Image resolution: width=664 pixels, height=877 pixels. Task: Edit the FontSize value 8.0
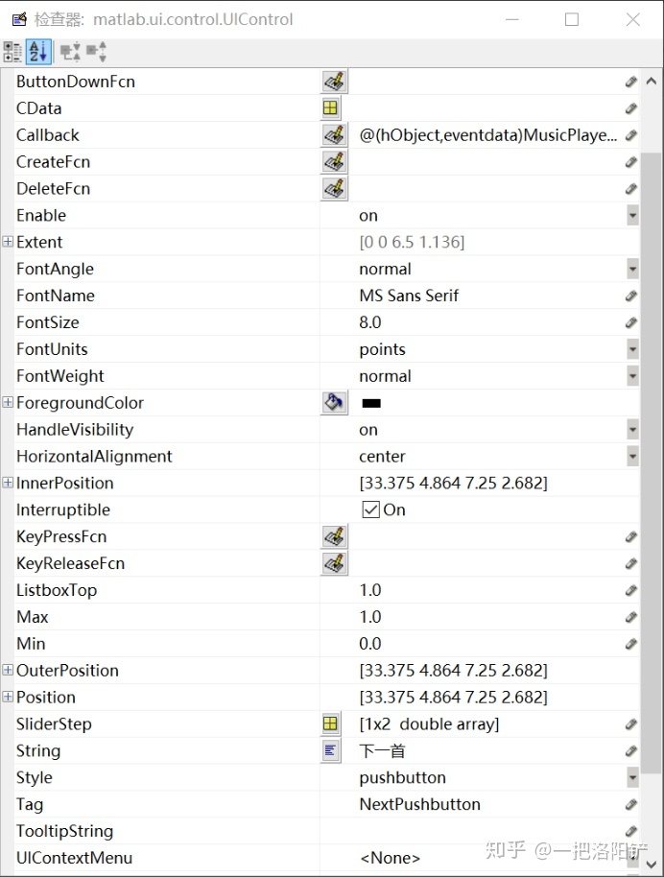370,322
